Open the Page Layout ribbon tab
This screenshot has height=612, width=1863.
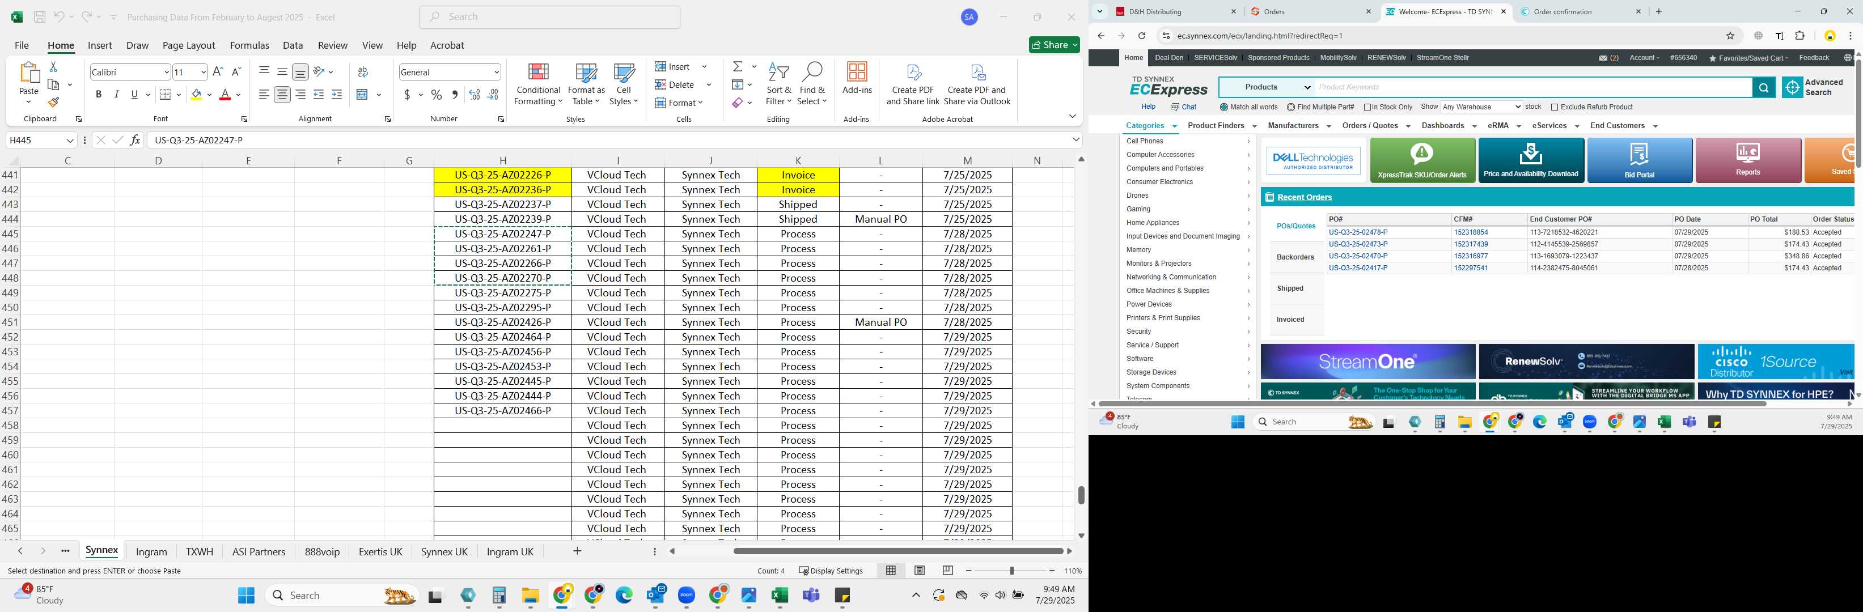point(189,45)
